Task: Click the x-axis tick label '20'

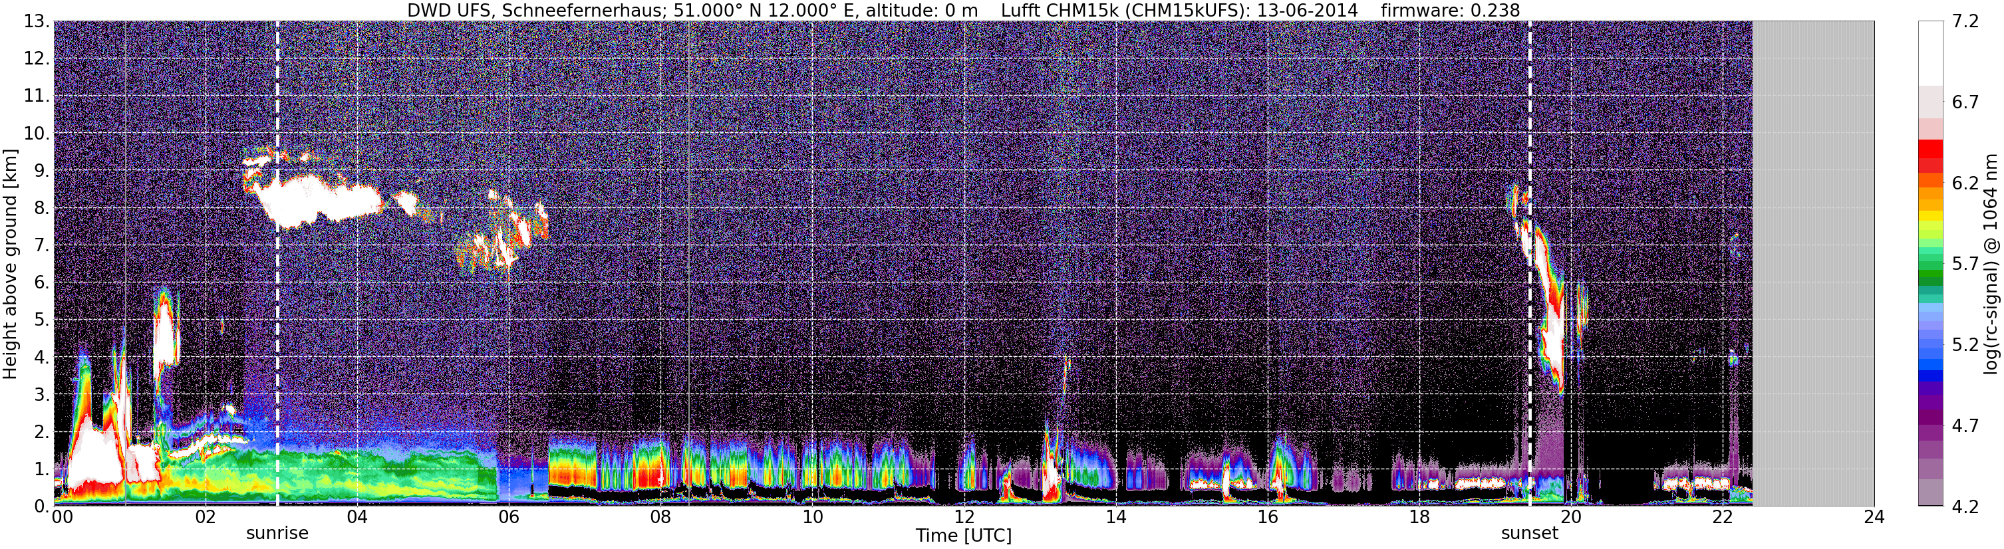Action: click(x=1571, y=518)
